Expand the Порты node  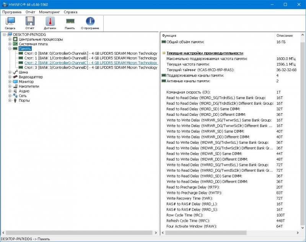10,101
